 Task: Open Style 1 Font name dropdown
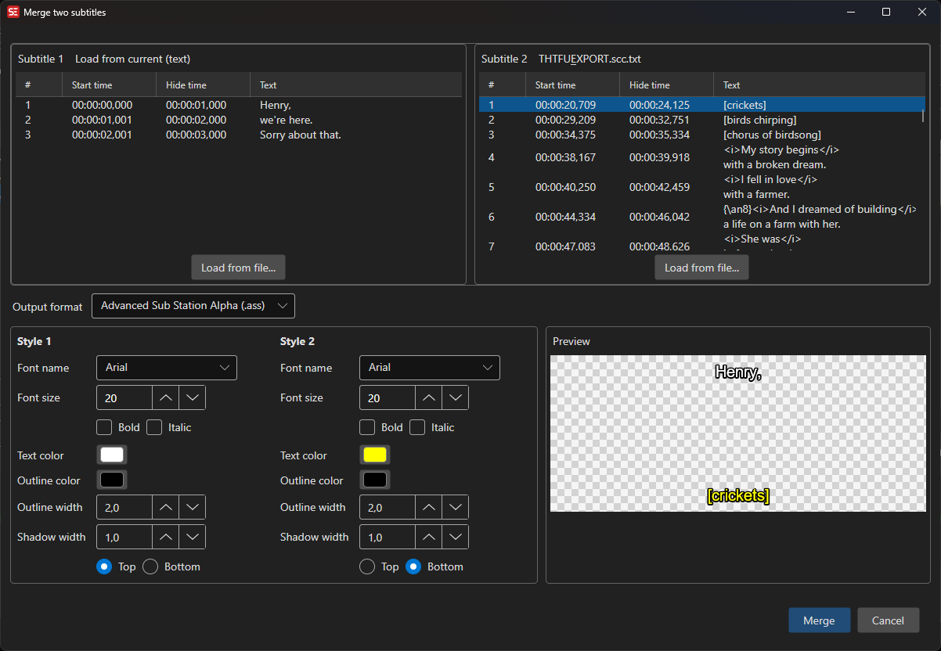point(167,368)
